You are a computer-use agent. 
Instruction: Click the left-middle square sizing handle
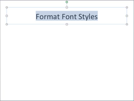[7, 16]
